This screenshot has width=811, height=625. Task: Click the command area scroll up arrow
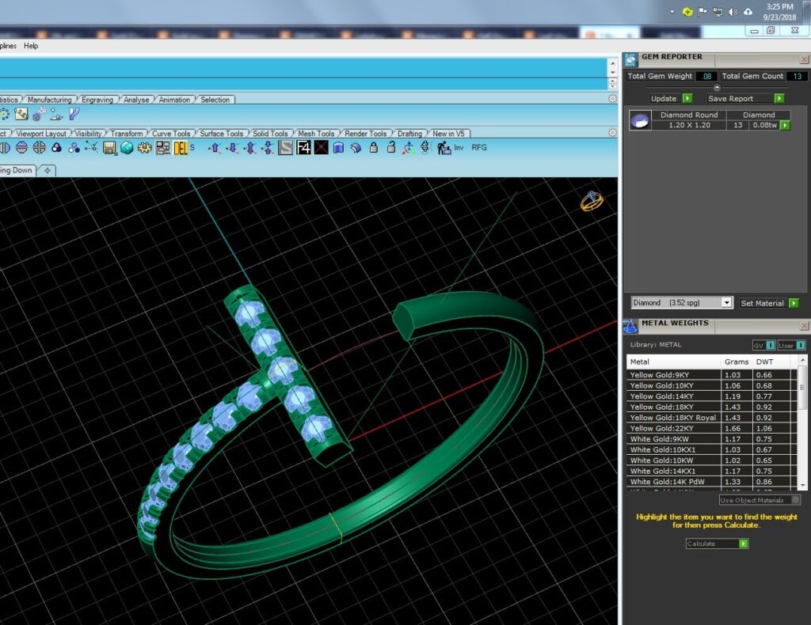point(613,63)
